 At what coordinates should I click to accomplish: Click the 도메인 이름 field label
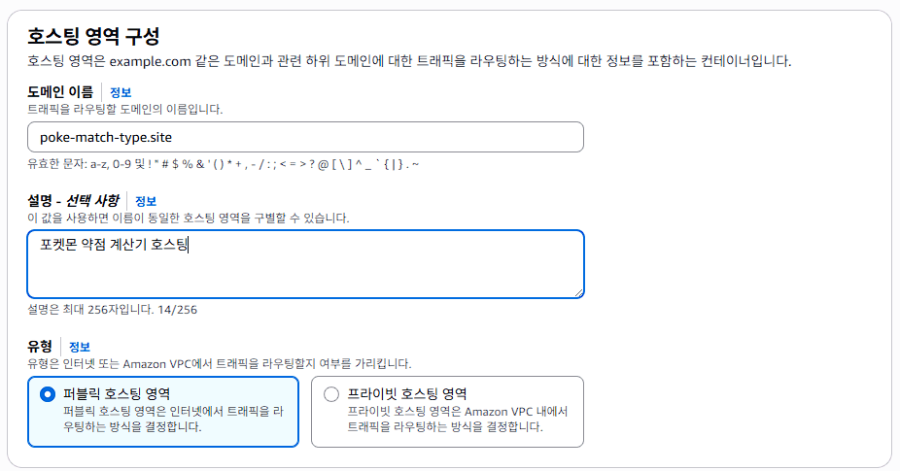[x=60, y=92]
